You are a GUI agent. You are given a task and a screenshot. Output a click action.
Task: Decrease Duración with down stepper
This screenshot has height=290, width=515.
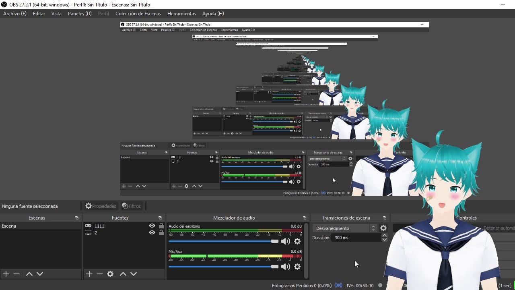click(x=385, y=240)
